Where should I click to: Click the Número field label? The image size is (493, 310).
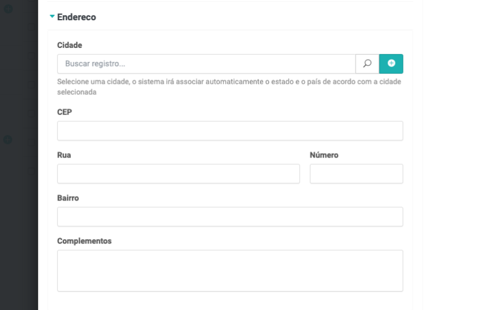324,155
